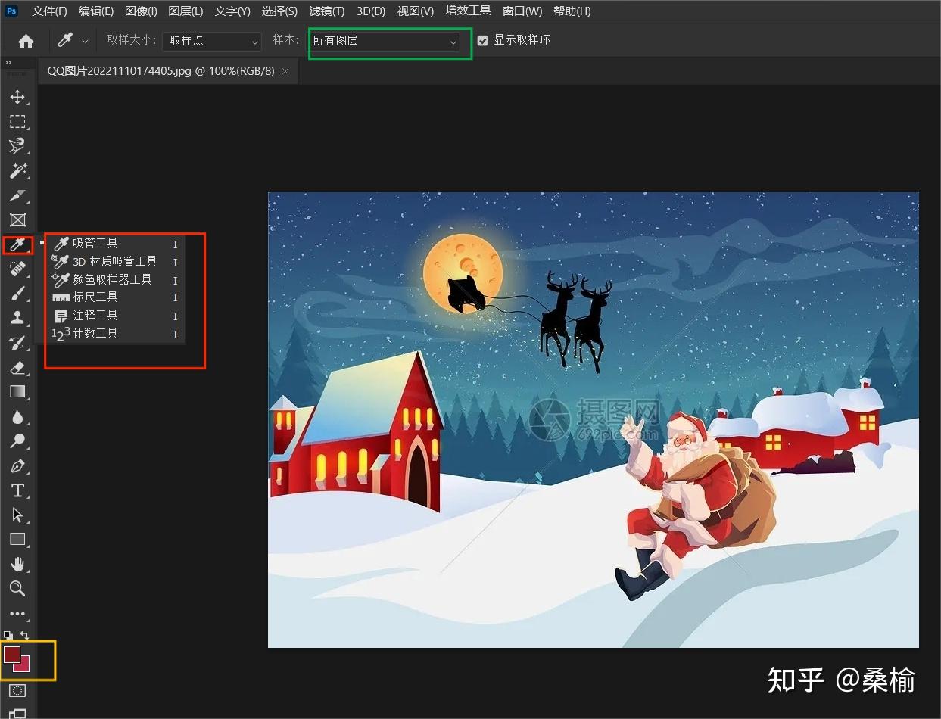Toggle Quick Mask mode
Screen dimensions: 941x719
[x=17, y=690]
